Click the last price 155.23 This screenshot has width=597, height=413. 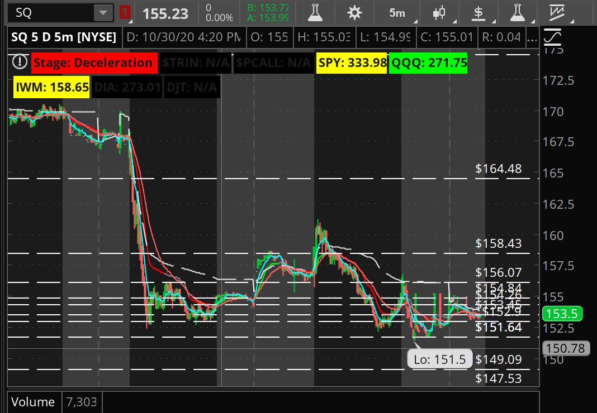[165, 14]
